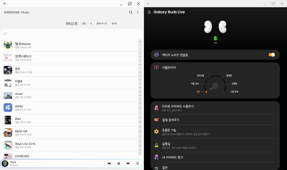Open artist Boys Like Girls
The image size is (287, 170).
(x=70, y=145)
